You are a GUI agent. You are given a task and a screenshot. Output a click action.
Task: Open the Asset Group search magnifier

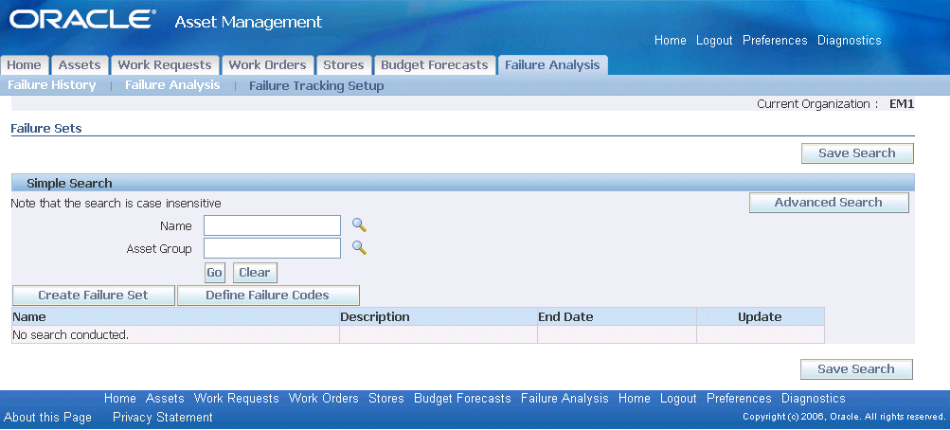click(x=360, y=248)
